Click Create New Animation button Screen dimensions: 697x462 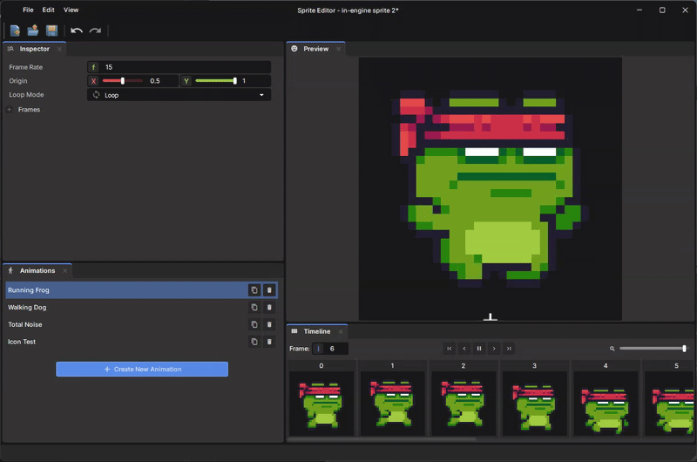point(142,369)
